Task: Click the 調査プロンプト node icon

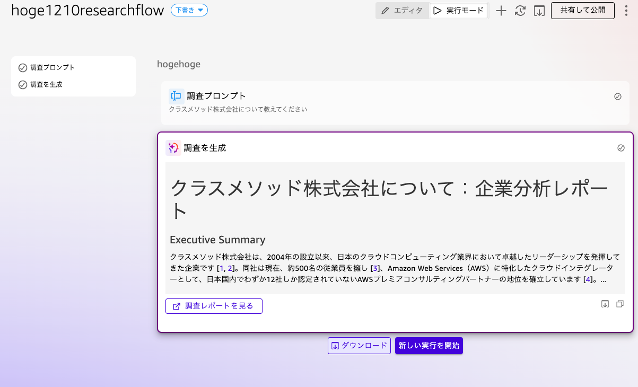Action: coord(175,96)
